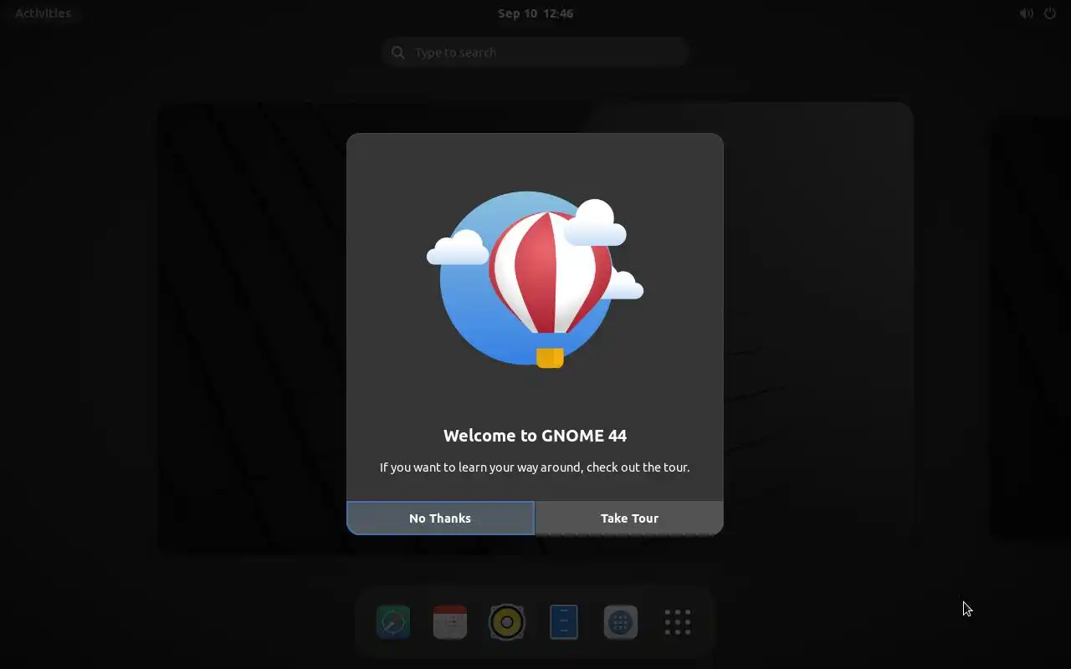Click the magnifier icon in the search field
Viewport: 1071px width, 669px height.
point(398,52)
